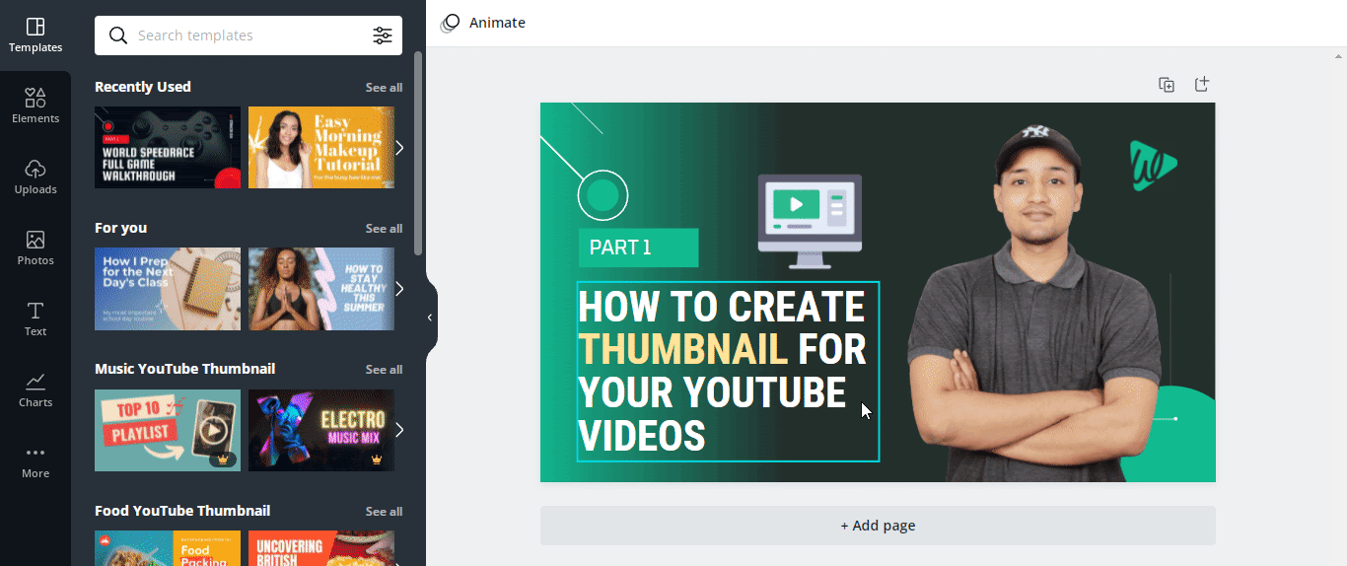Open template search filter settings
This screenshot has height=566, width=1347.
click(383, 35)
